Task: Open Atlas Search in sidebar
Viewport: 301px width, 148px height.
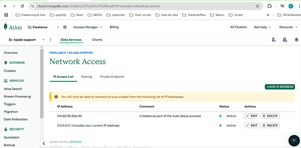Action: click(13, 89)
